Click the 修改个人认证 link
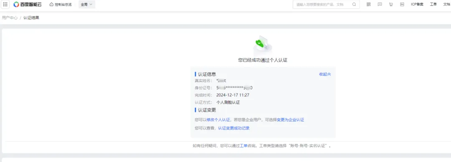 pos(218,120)
